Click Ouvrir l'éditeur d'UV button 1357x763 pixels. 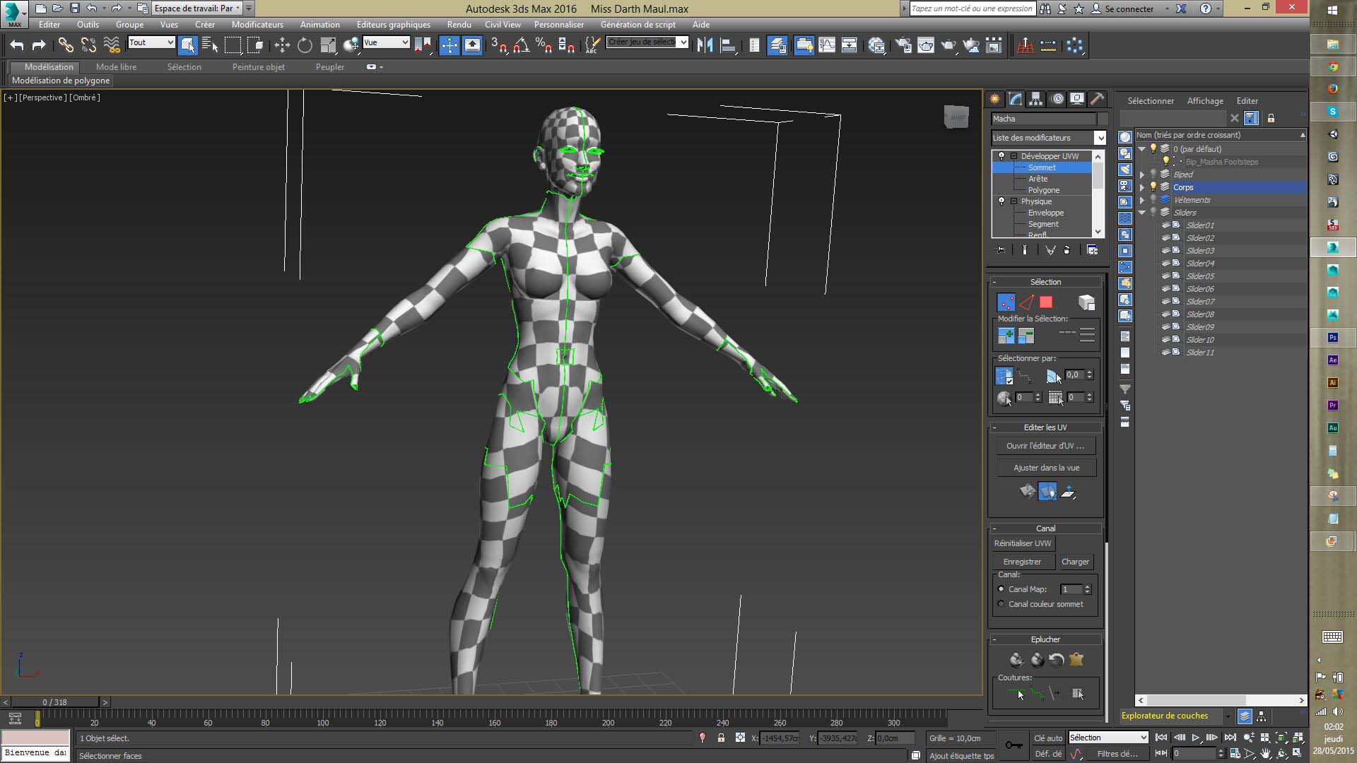1045,446
